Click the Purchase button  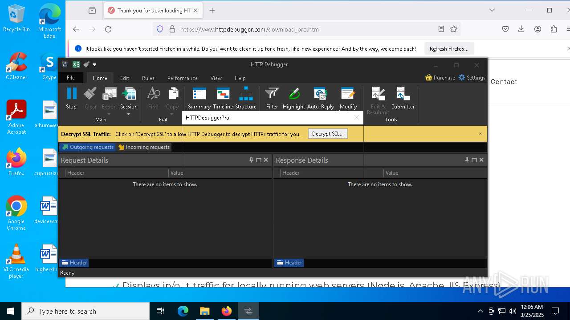click(440, 77)
